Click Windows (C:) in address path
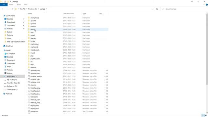 32,9
